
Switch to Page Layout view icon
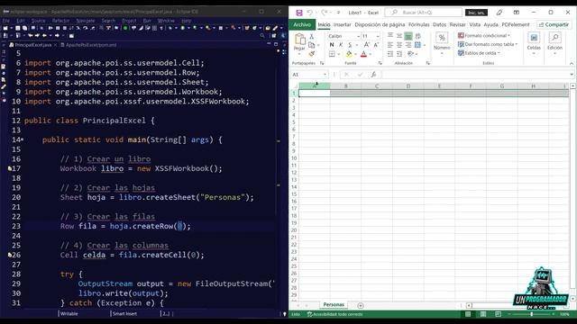pyautogui.click(x=483, y=314)
